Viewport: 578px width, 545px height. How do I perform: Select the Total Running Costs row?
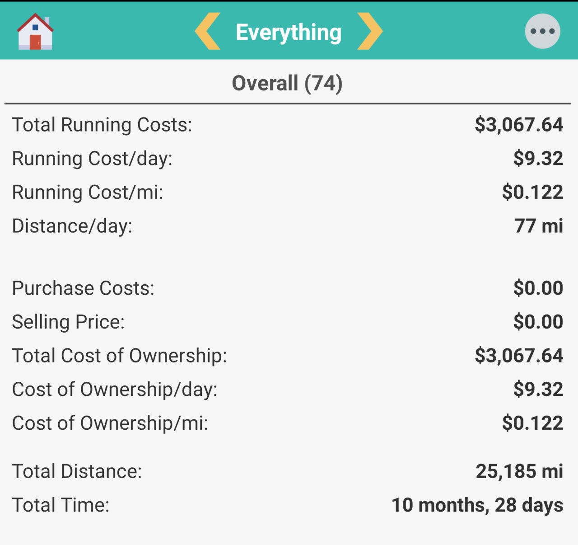(x=287, y=125)
